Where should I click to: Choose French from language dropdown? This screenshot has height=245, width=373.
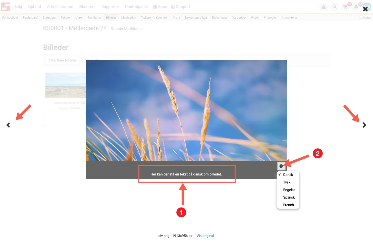pyautogui.click(x=288, y=205)
